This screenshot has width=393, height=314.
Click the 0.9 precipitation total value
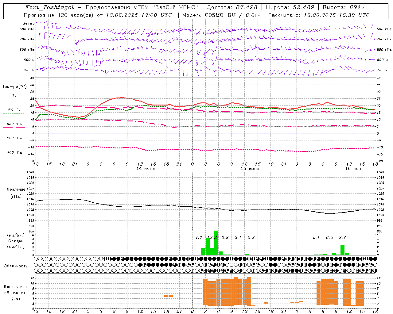[225, 237]
